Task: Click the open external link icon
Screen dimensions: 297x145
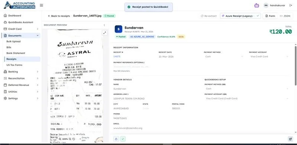Action: click(290, 139)
